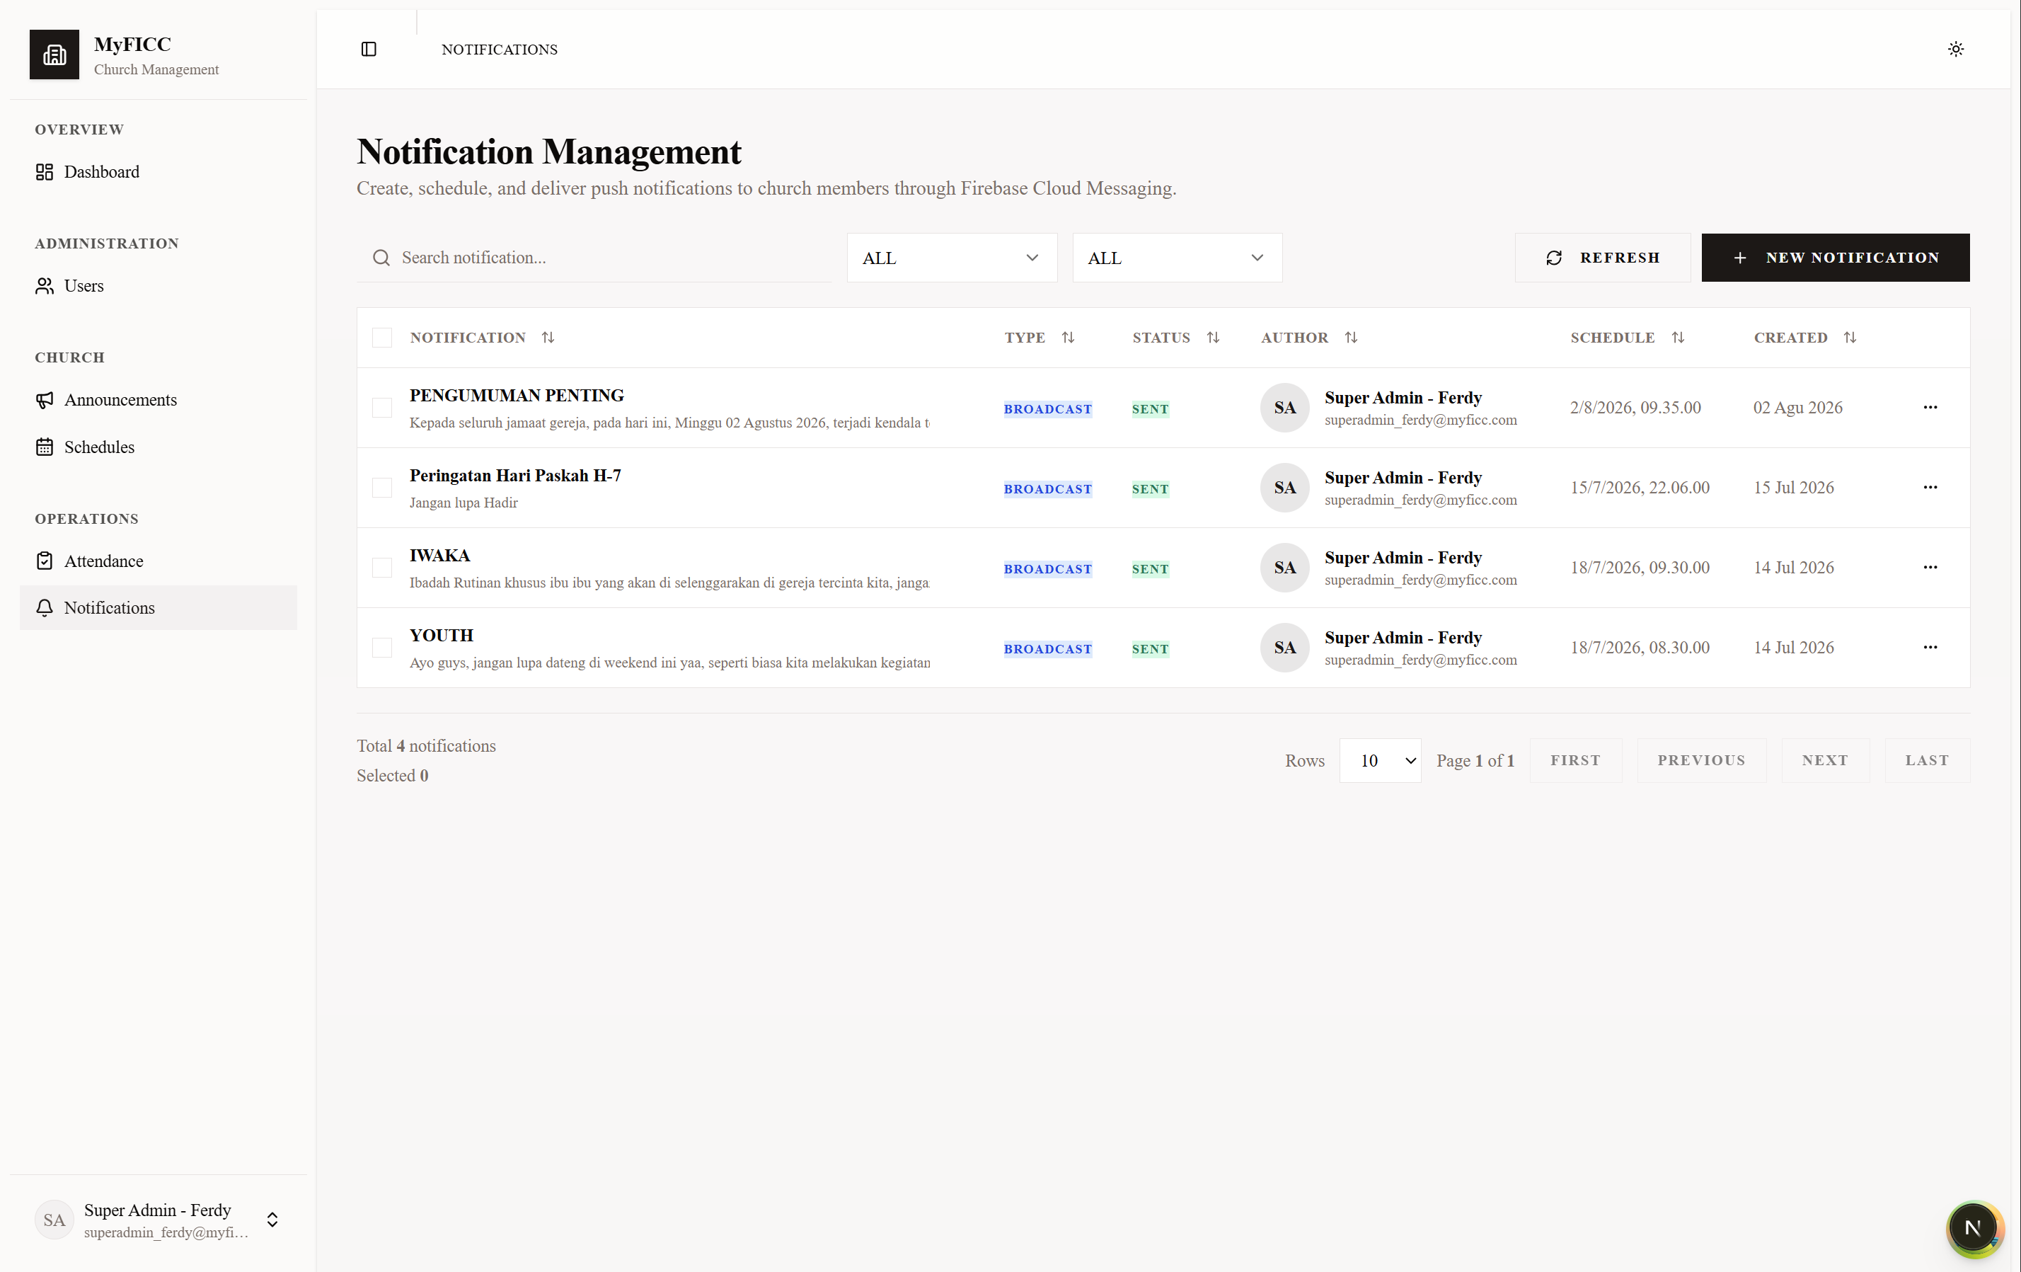This screenshot has height=1272, width=2021.
Task: Focus the Search notification field
Action: [x=594, y=258]
